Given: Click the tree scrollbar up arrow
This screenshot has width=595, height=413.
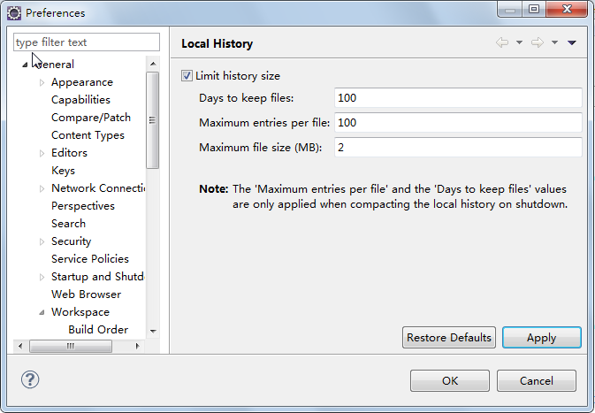Looking at the screenshot, I should (153, 64).
